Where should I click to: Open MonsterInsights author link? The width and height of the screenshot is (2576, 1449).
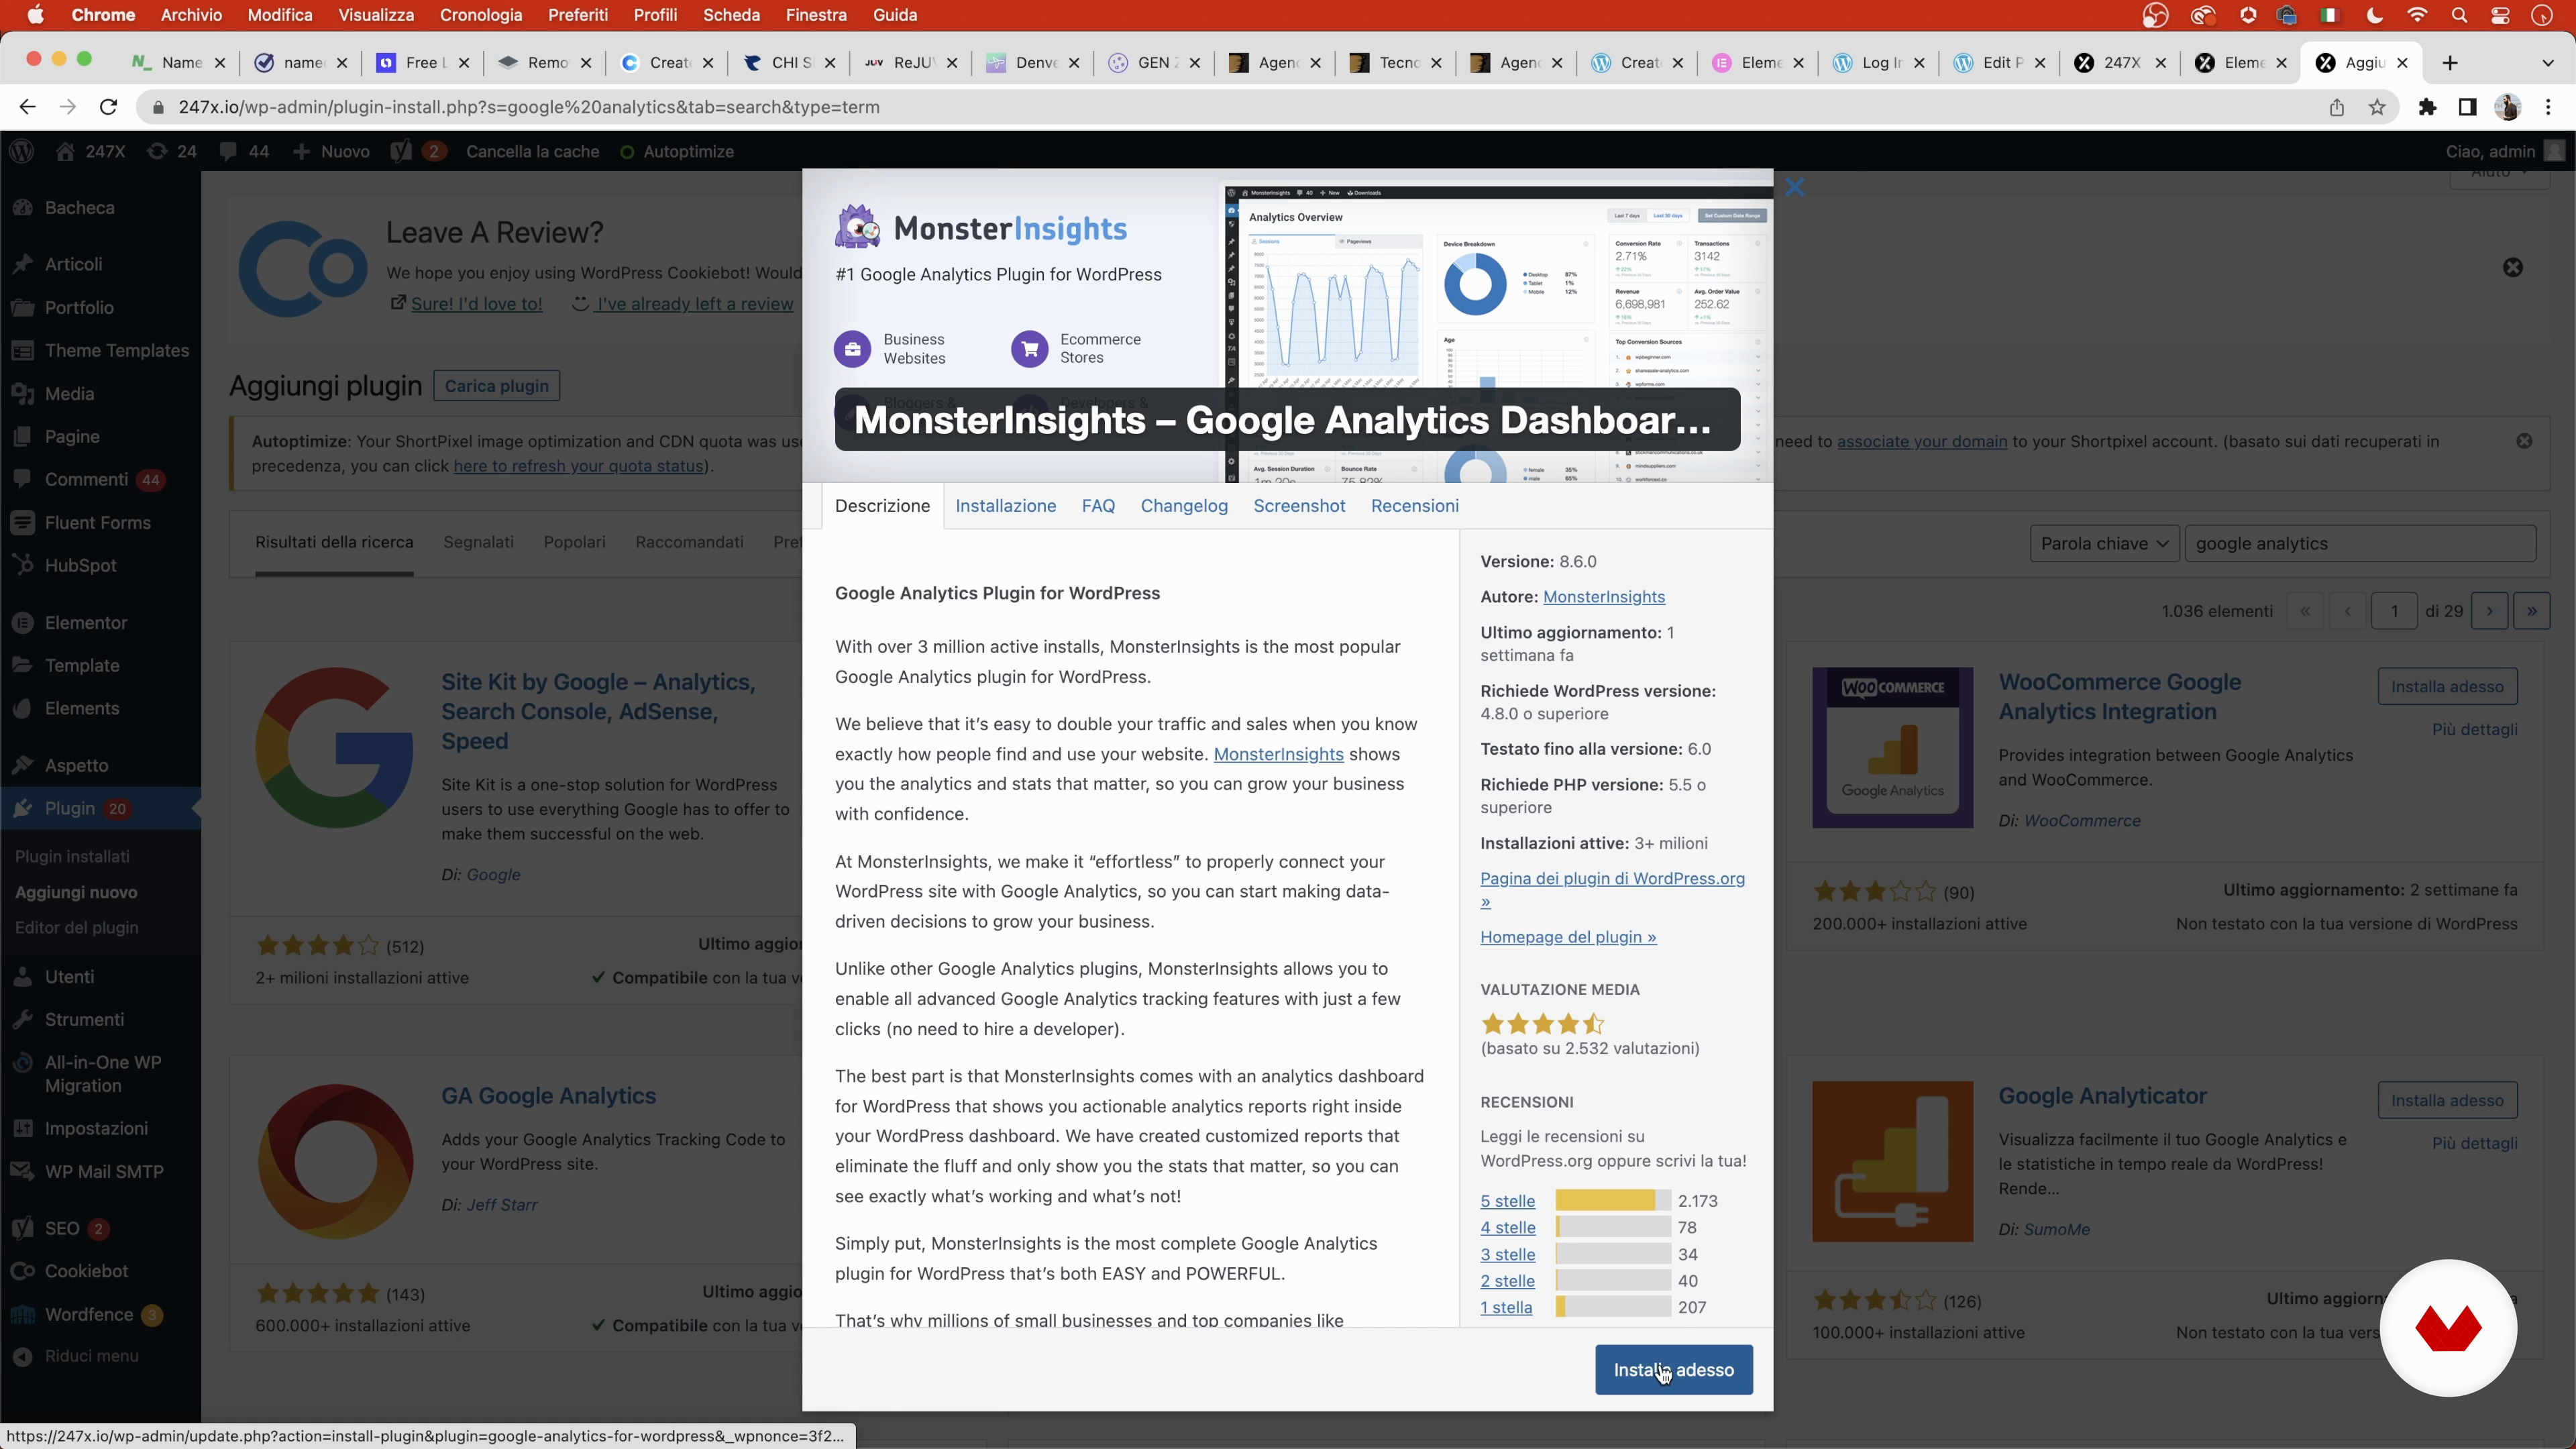click(1603, 597)
